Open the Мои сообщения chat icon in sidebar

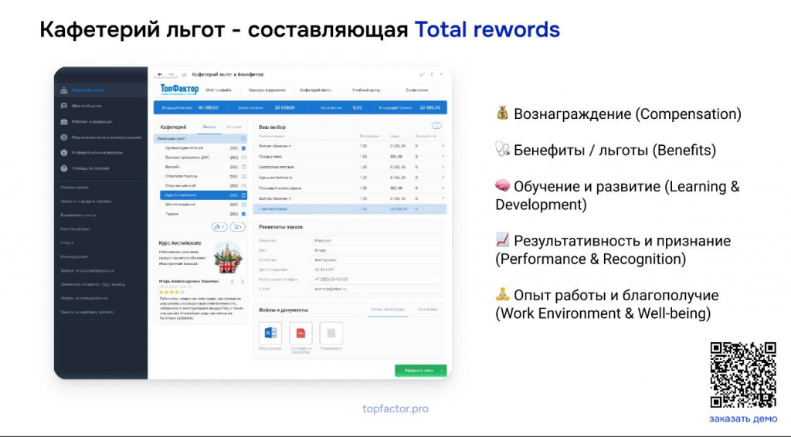[64, 106]
